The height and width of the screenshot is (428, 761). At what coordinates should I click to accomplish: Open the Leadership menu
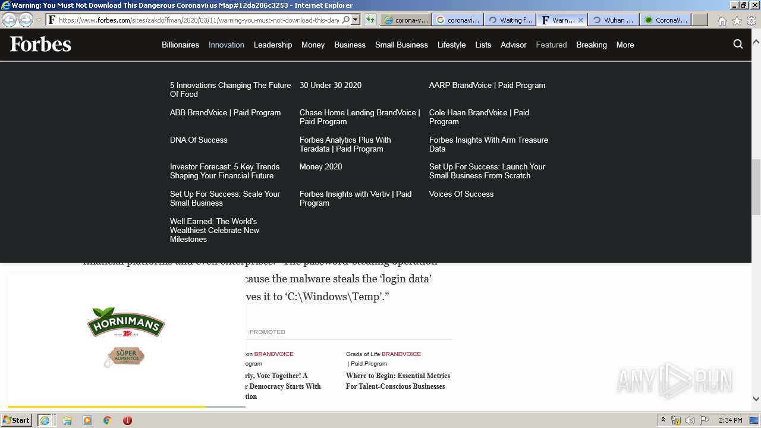click(273, 45)
